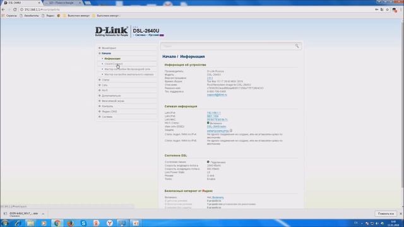Viewport: 404px width, 227px height.
Task: Click the saved password key icon
Action: (377, 9)
